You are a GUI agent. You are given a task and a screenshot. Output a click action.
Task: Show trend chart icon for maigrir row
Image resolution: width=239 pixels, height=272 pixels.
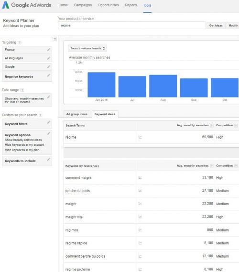click(140, 204)
